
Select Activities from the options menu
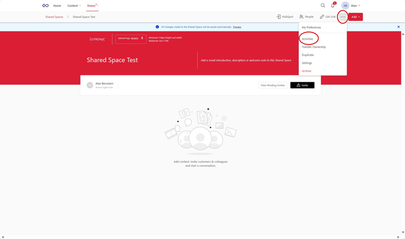click(307, 39)
